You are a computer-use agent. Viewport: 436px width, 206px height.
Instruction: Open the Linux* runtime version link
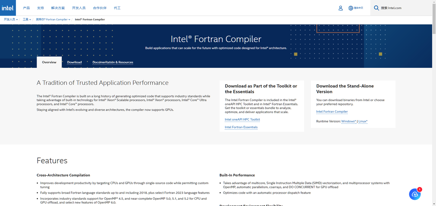363,121
